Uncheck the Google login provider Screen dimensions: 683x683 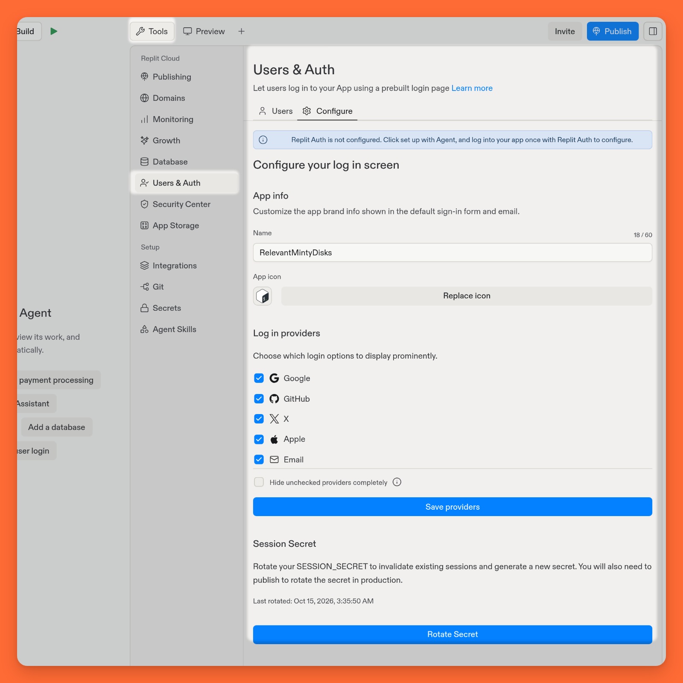click(x=259, y=378)
